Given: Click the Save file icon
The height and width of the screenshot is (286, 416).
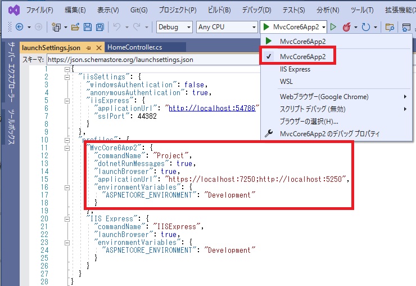Looking at the screenshot, I should point(88,27).
